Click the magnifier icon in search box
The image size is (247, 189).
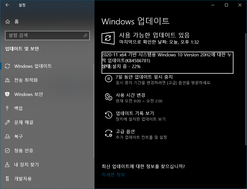[x=85, y=35]
